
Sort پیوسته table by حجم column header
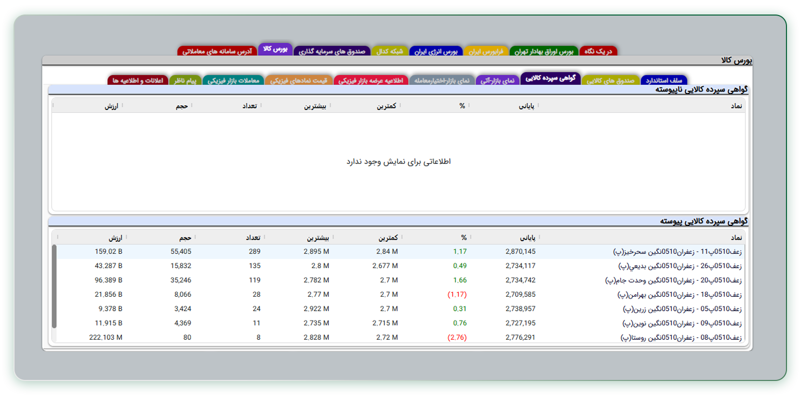pyautogui.click(x=185, y=238)
